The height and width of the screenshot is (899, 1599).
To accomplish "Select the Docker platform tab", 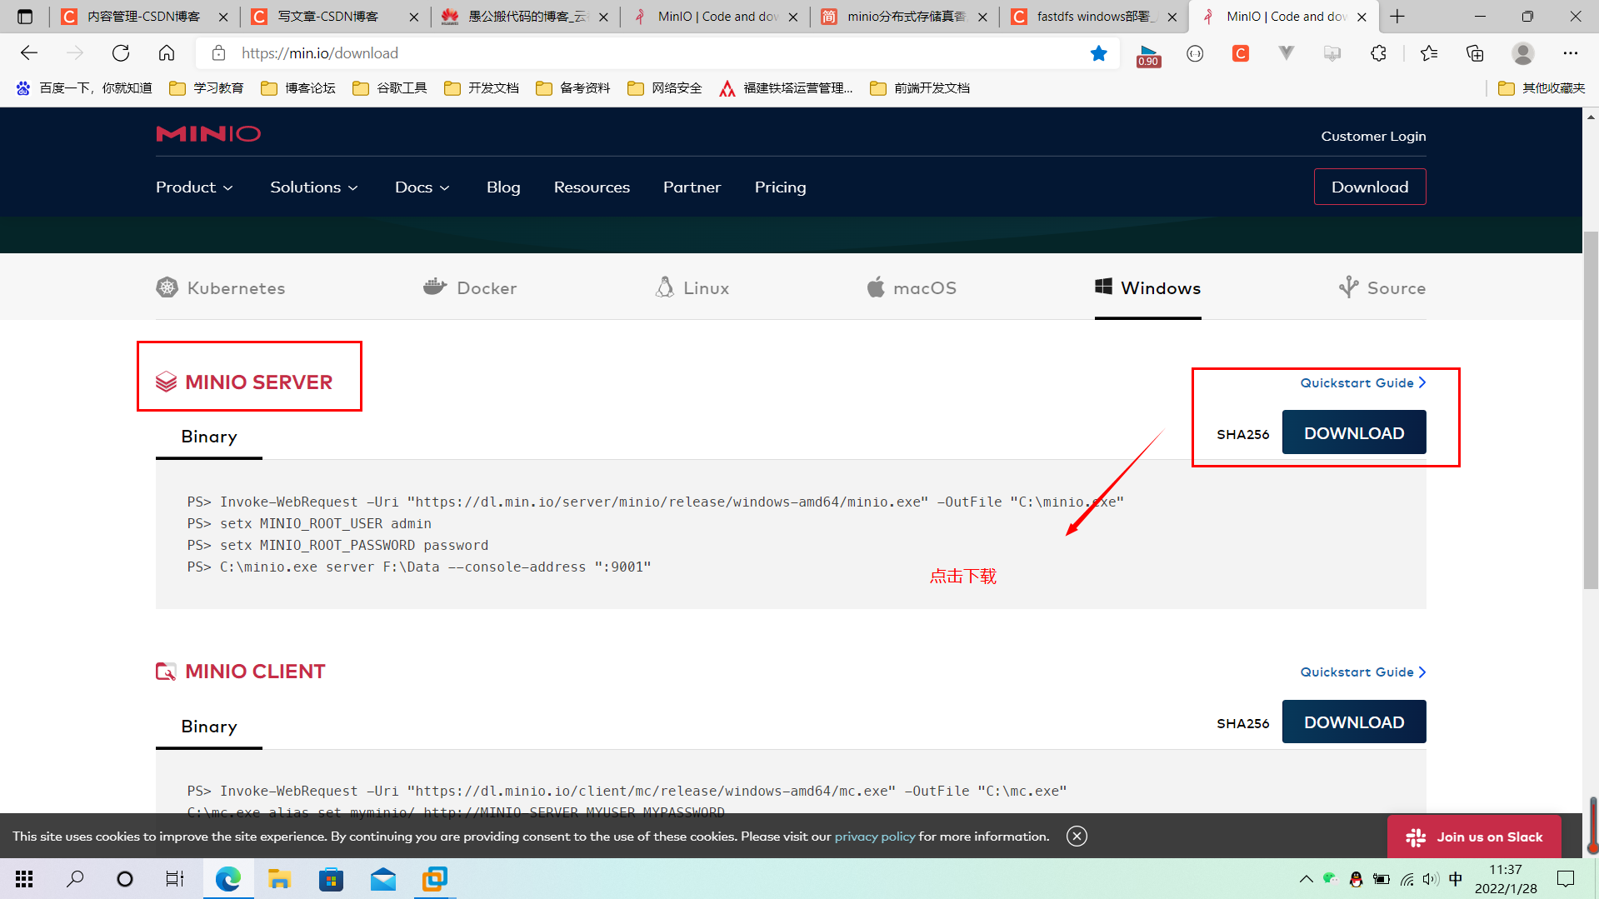I will 470,288.
